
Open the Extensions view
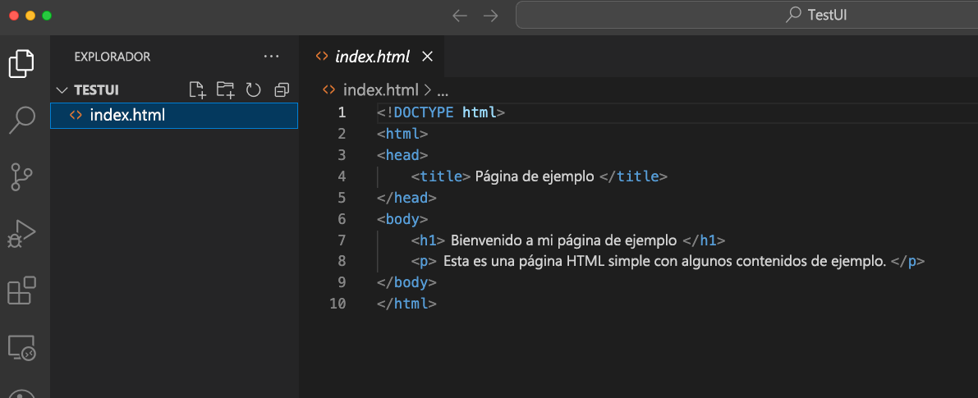pyautogui.click(x=22, y=290)
